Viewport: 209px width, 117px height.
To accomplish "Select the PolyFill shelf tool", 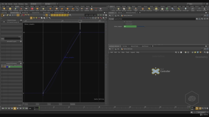I will pos(37,9).
